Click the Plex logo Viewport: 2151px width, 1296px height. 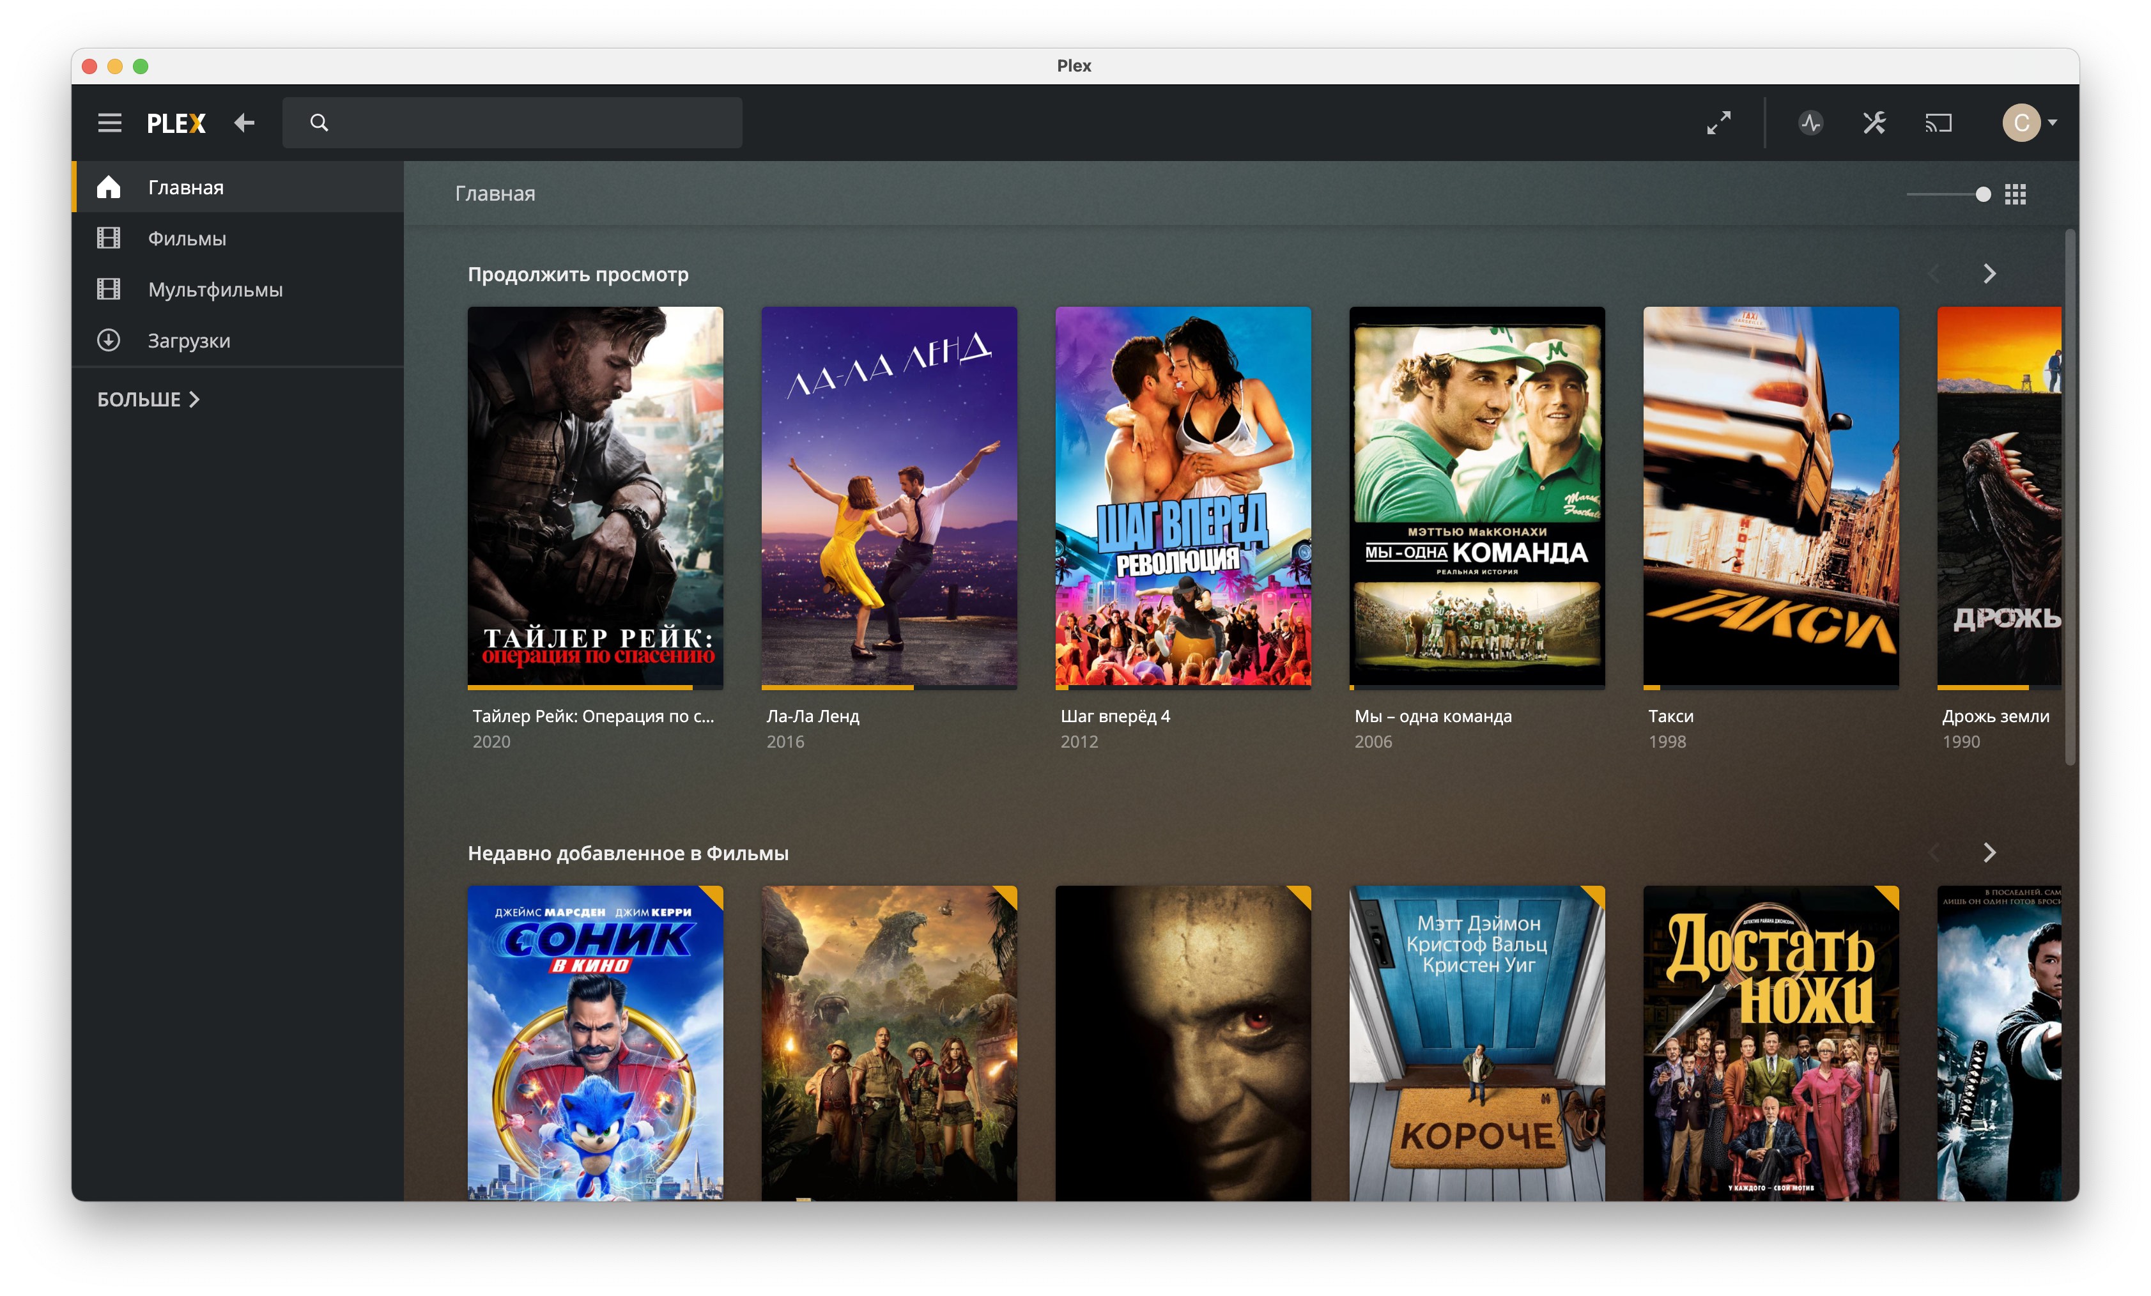tap(176, 123)
